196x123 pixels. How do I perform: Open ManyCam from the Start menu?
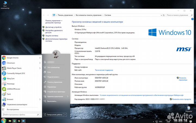click(x=21, y=78)
